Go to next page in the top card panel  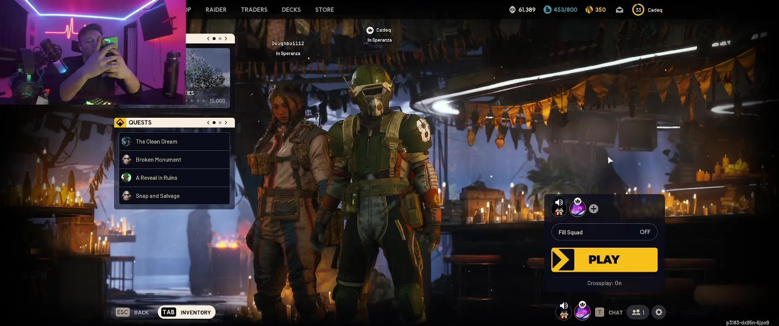(226, 38)
